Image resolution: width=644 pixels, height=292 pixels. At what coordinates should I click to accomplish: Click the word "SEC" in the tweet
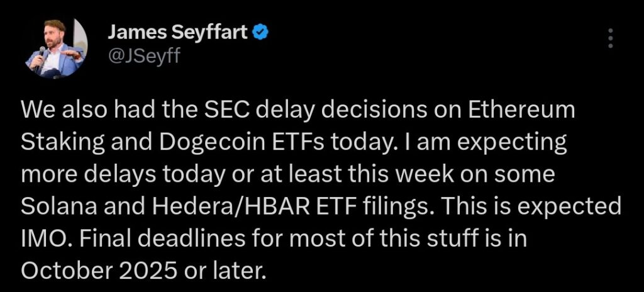(221, 114)
